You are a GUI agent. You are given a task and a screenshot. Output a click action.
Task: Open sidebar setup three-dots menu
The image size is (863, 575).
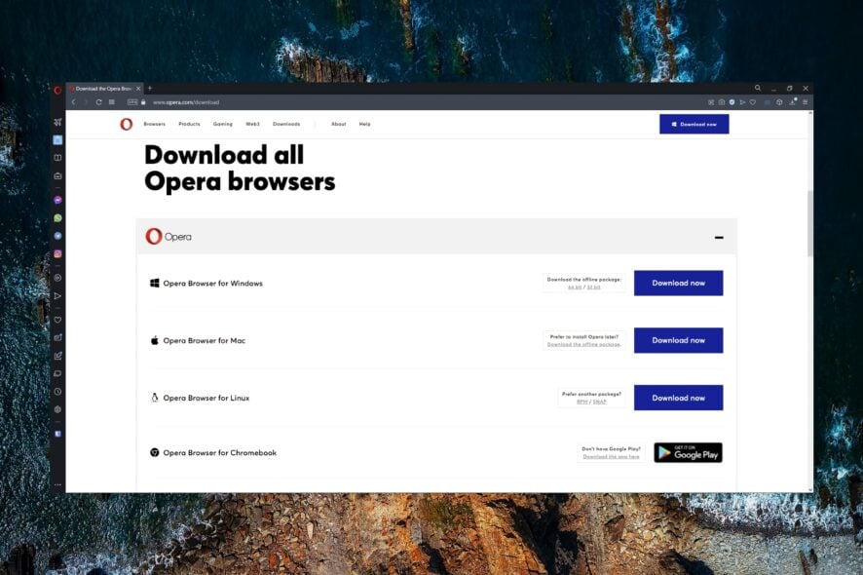(x=57, y=484)
